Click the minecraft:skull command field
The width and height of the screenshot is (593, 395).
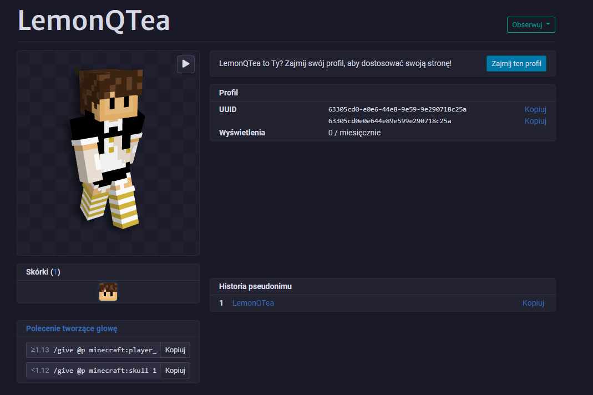(x=105, y=370)
